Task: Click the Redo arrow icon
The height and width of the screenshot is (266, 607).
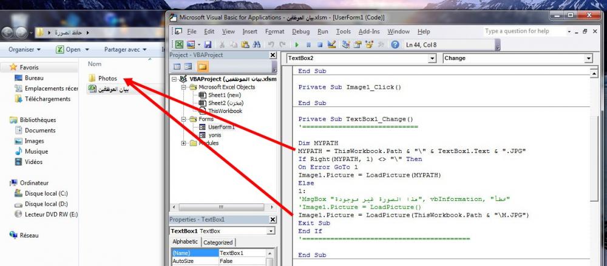Action: click(x=283, y=45)
